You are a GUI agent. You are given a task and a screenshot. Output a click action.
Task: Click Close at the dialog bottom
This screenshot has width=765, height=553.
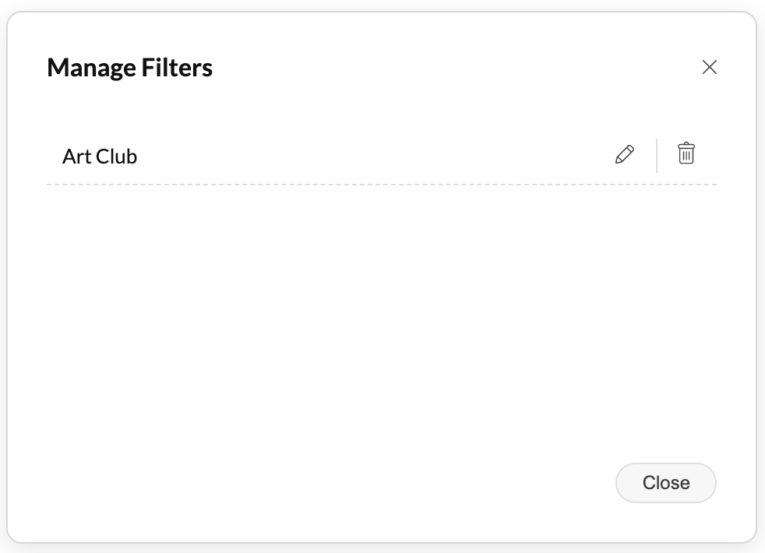665,483
